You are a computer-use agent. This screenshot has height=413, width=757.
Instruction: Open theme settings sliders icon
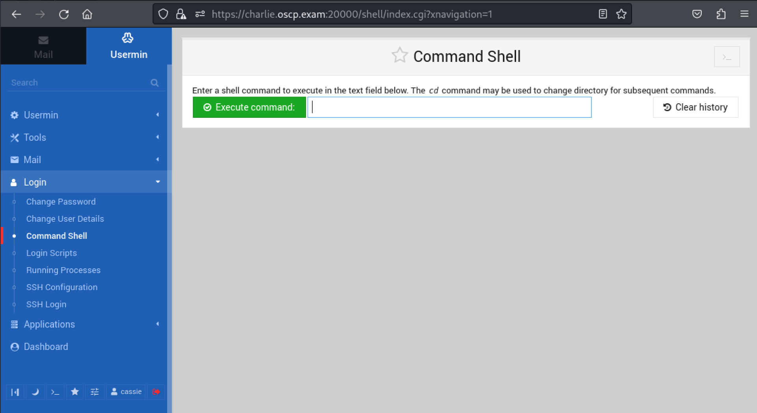[95, 392]
